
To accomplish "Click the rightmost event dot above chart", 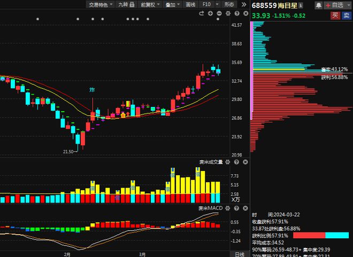I will (218, 19).
